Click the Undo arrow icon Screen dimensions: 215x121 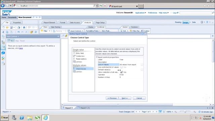point(18,32)
